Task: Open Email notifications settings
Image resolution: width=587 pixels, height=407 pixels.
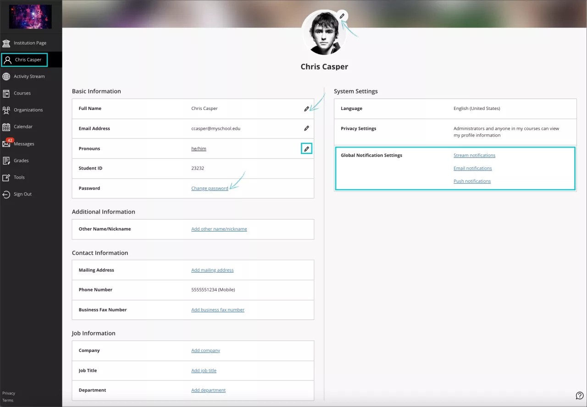Action: pyautogui.click(x=472, y=168)
